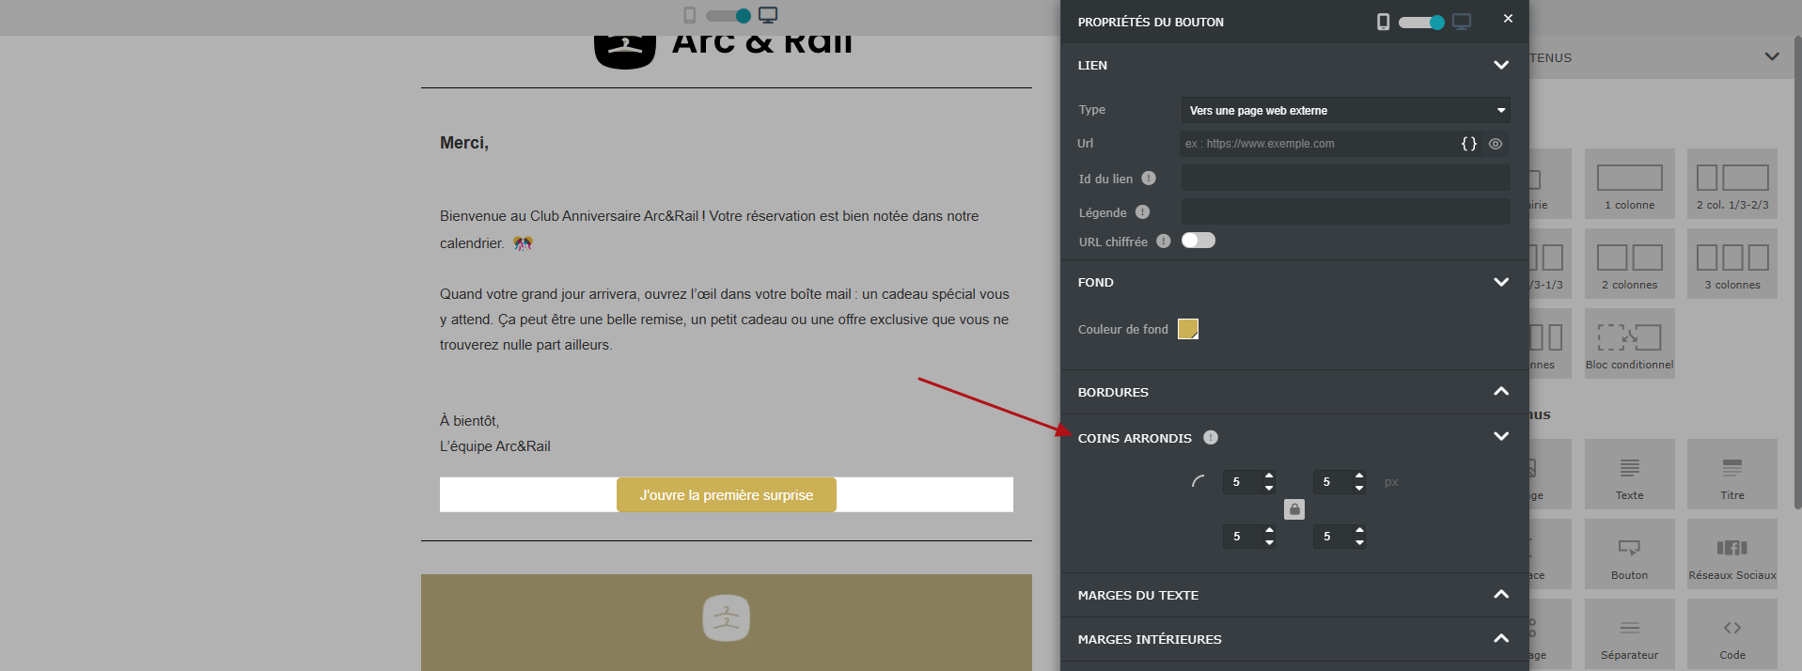The width and height of the screenshot is (1802, 671).
Task: Click the eye preview icon in Url field
Action: pyautogui.click(x=1496, y=144)
